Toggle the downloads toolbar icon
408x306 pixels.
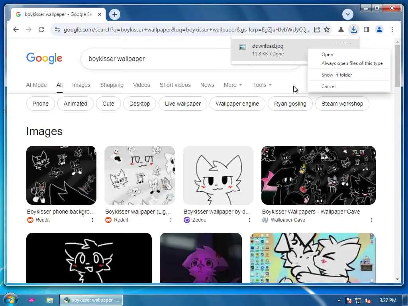pyautogui.click(x=354, y=29)
